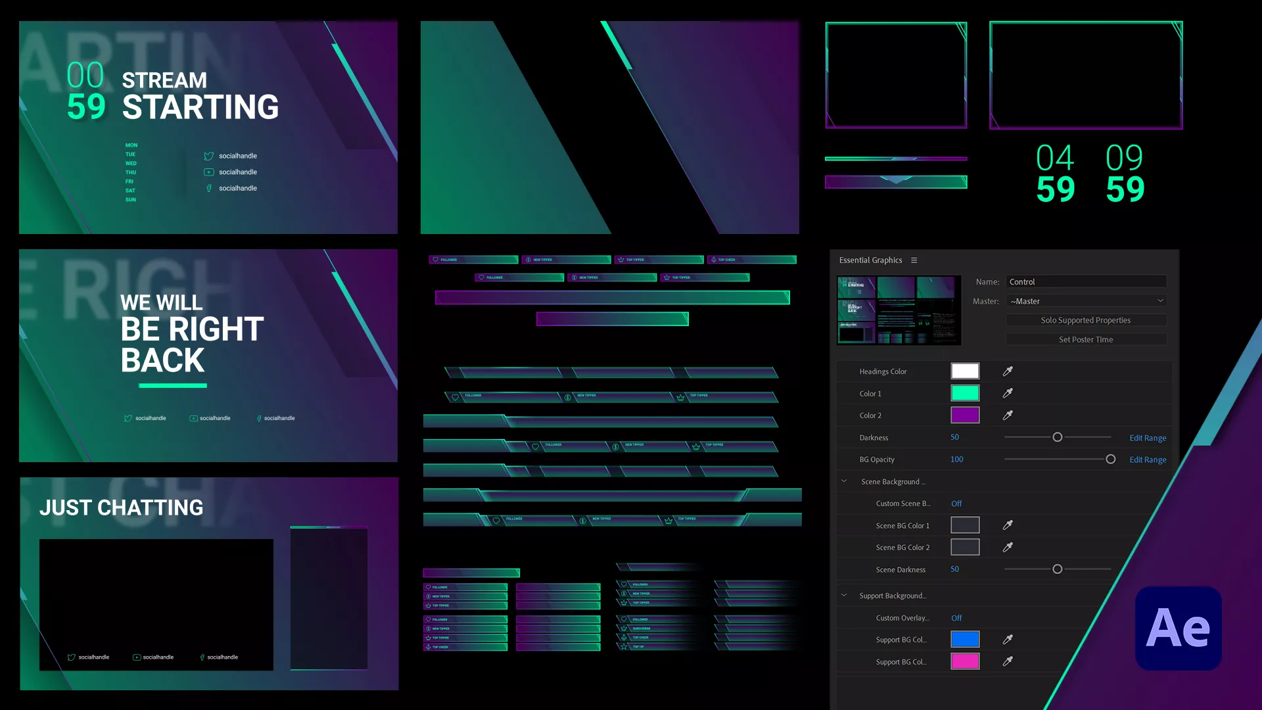The image size is (1262, 710).
Task: Open the green Color 1 swatch
Action: tap(965, 393)
